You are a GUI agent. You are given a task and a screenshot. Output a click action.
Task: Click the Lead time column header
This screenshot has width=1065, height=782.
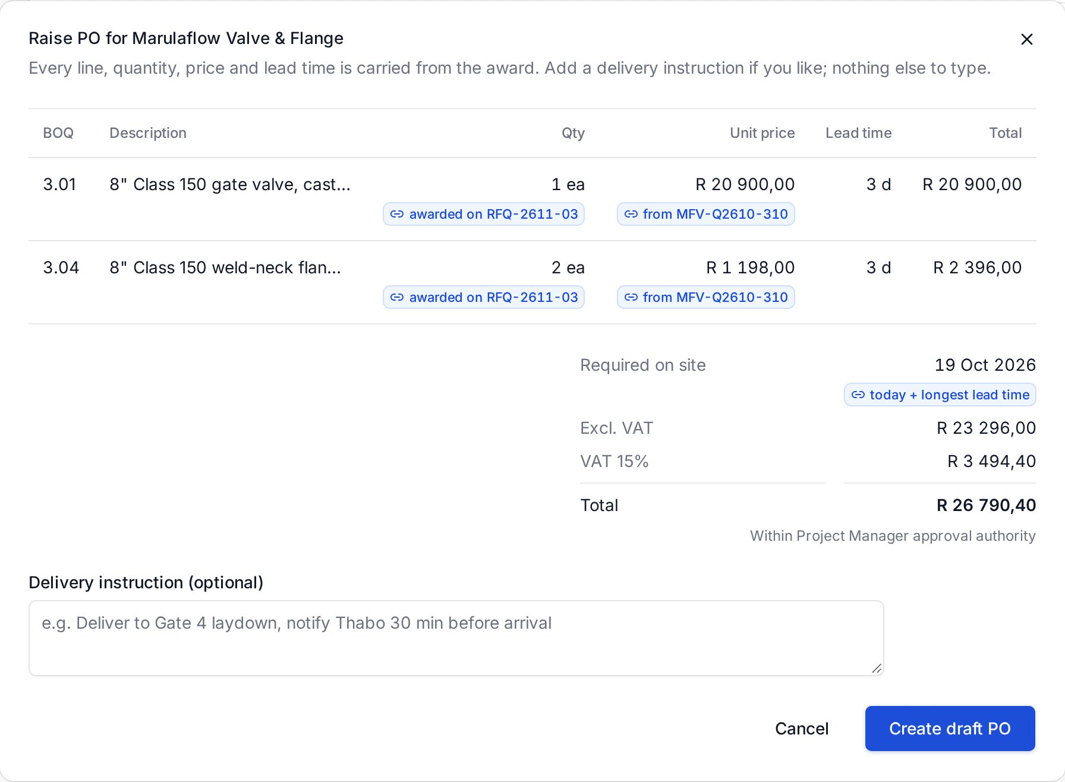click(x=858, y=133)
